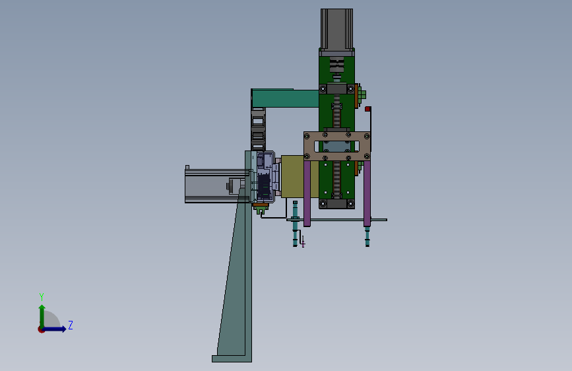572x371 pixels.
Task: Select the dark green linear actuator body
Action: [336, 128]
